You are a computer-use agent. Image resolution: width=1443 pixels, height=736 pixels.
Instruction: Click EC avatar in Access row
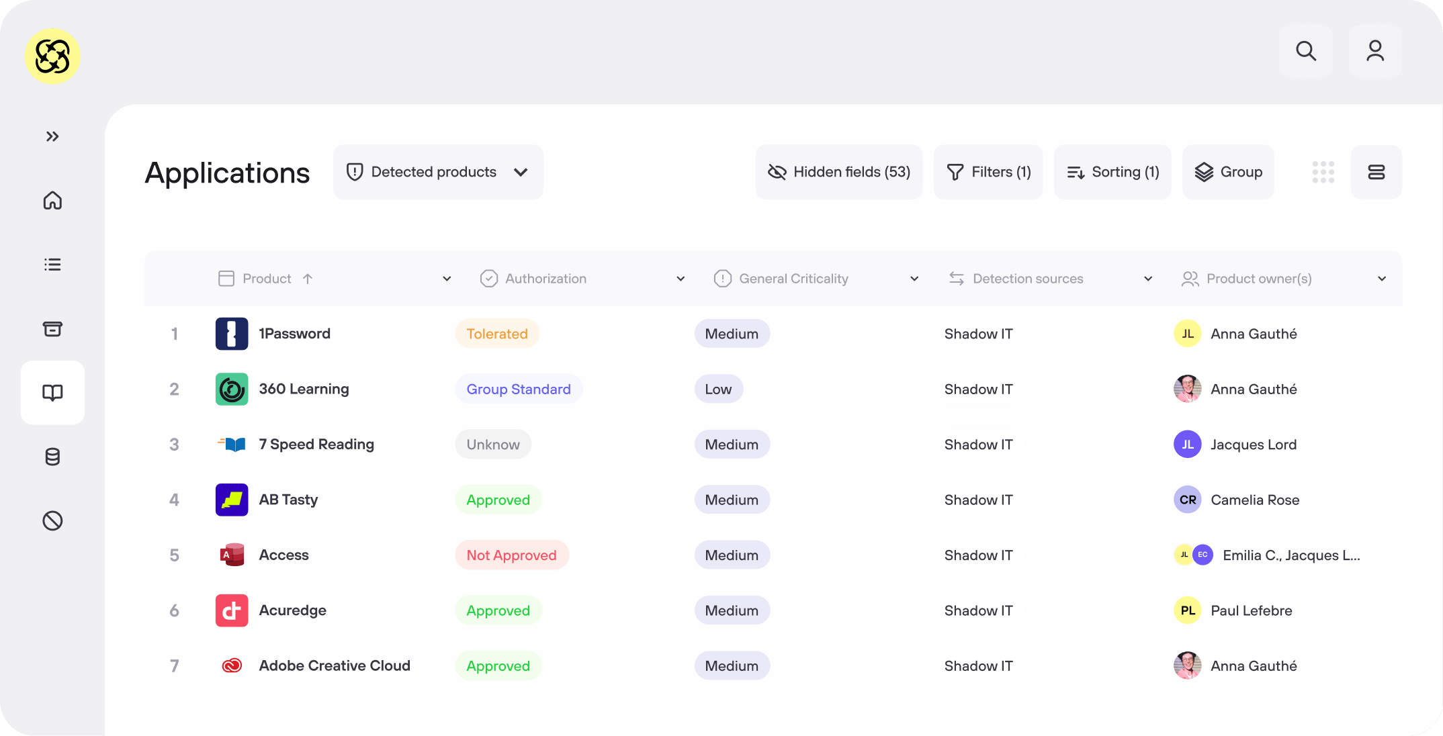tap(1202, 555)
